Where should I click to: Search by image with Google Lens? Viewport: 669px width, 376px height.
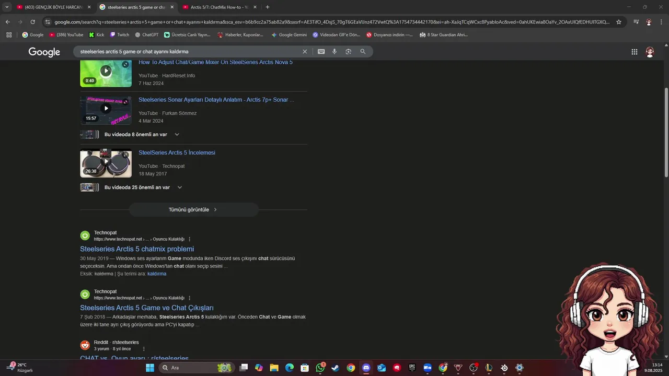(x=348, y=52)
